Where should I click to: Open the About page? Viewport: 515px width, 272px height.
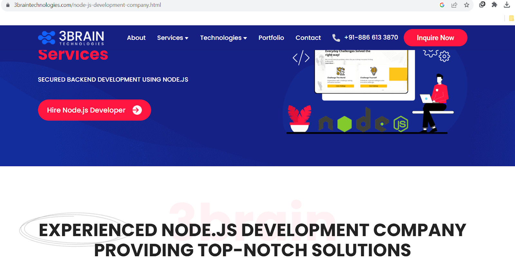click(x=136, y=38)
